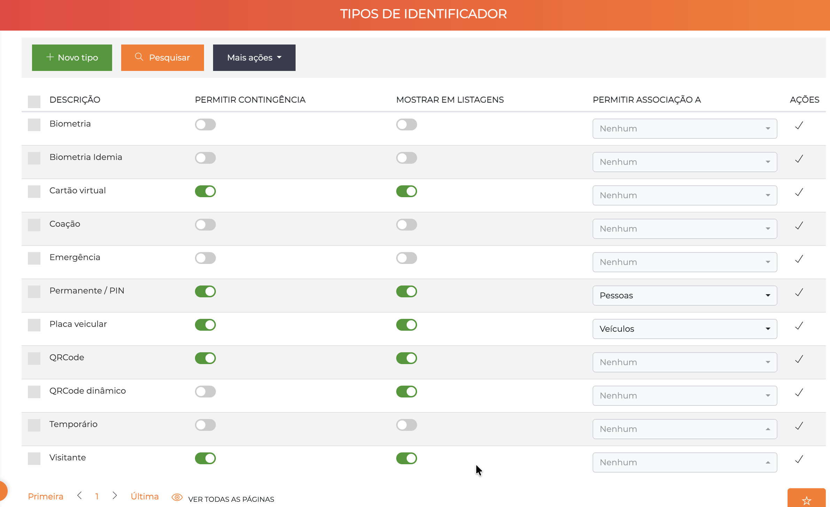830x507 pixels.
Task: Click page number 1
Action: click(x=97, y=496)
